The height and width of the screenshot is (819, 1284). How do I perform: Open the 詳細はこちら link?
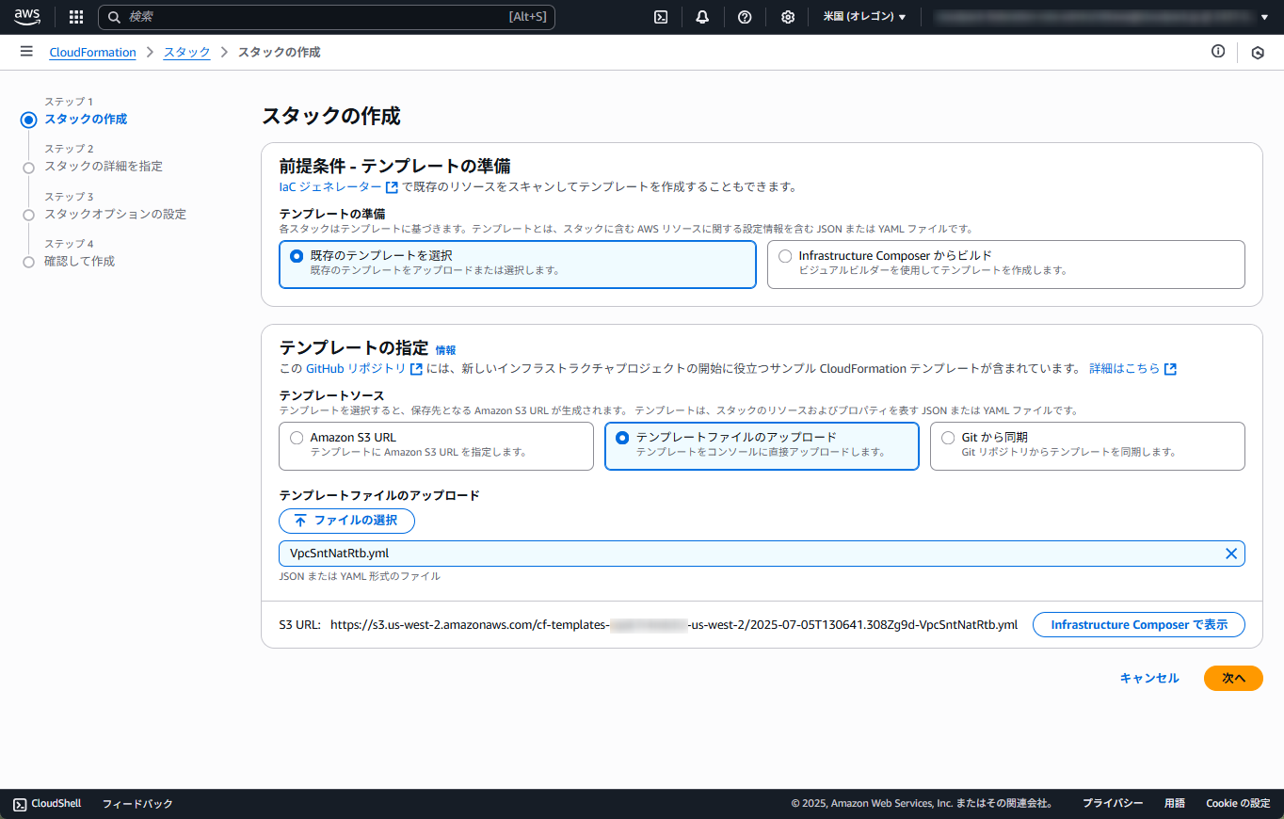pyautogui.click(x=1124, y=369)
